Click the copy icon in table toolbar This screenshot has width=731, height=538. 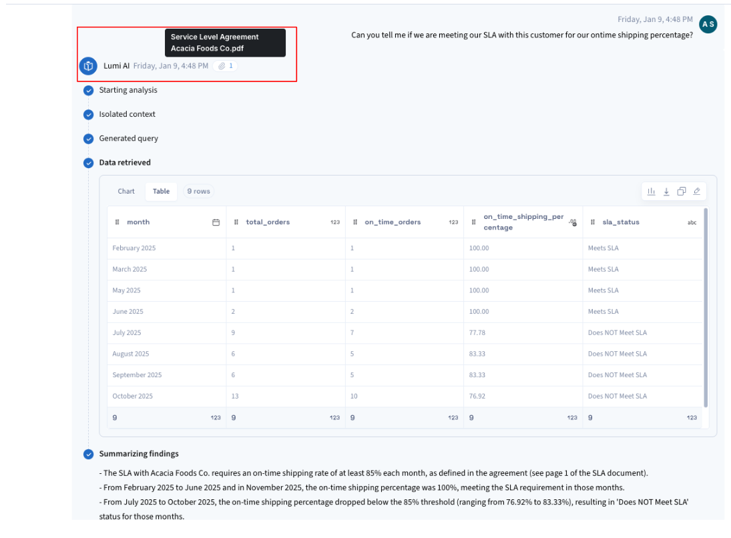point(682,192)
